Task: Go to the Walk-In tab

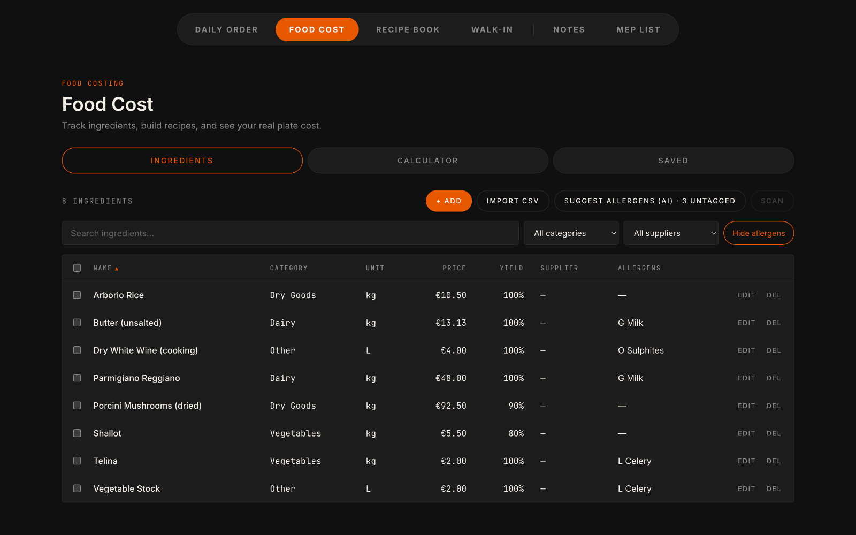Action: [x=492, y=29]
